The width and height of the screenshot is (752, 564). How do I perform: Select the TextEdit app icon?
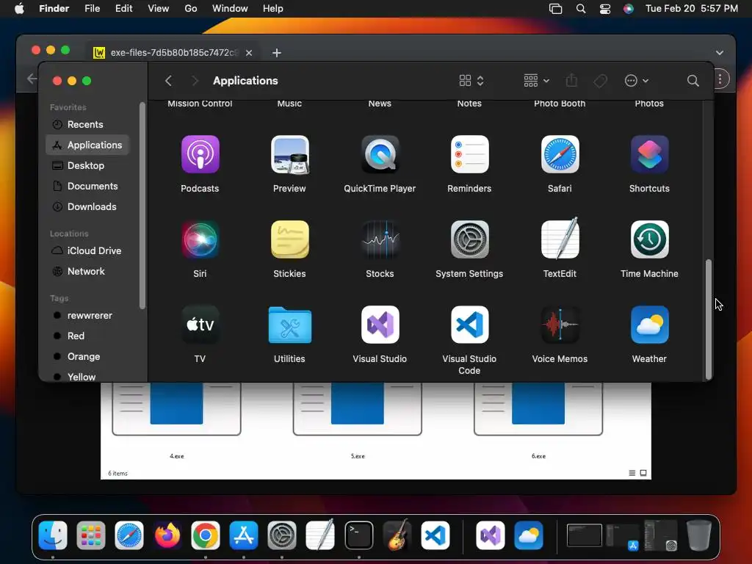pos(560,239)
